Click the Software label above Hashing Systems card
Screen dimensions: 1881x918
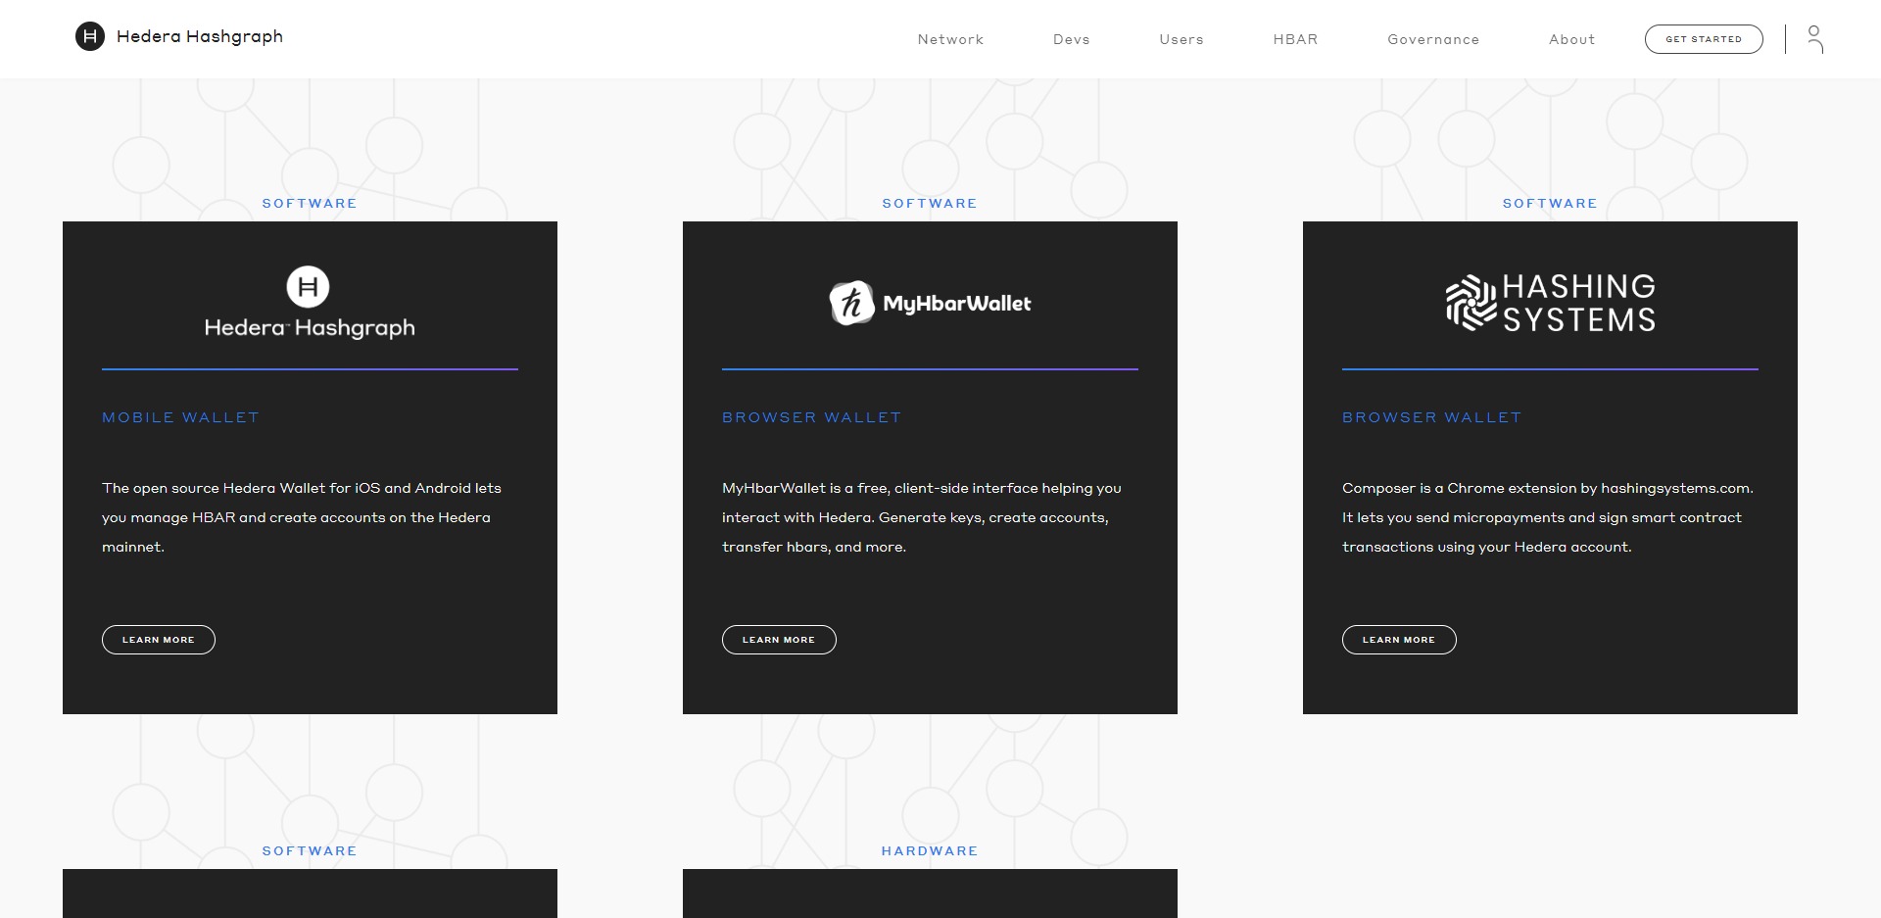1550,204
